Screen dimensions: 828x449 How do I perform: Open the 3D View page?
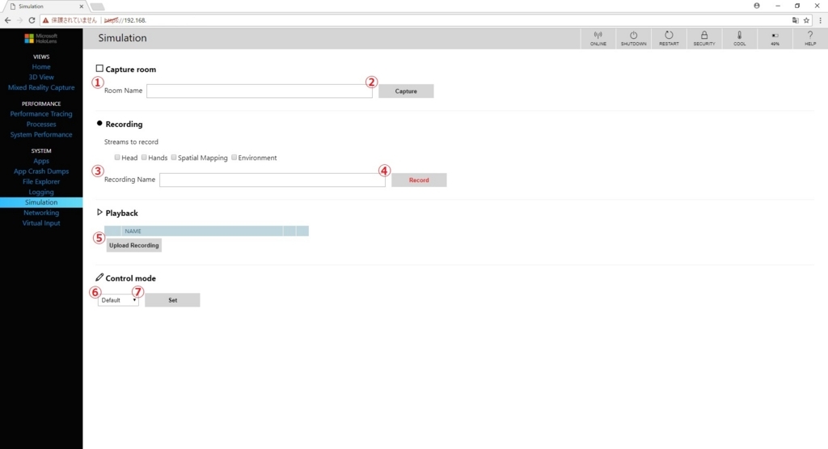pyautogui.click(x=41, y=77)
